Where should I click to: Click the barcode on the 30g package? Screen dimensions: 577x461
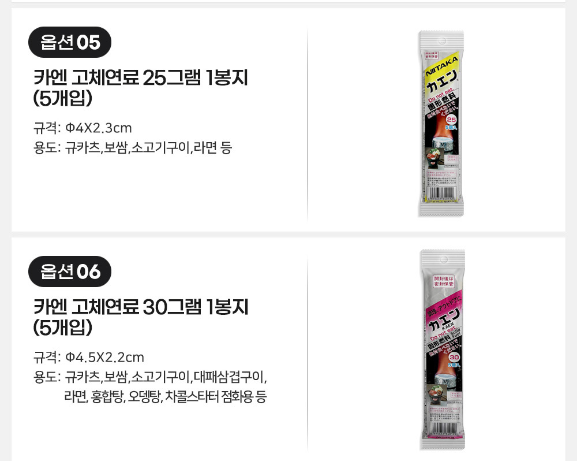(x=444, y=429)
